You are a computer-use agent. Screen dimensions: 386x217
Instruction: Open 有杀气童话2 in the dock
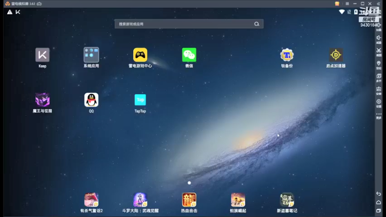(x=91, y=200)
